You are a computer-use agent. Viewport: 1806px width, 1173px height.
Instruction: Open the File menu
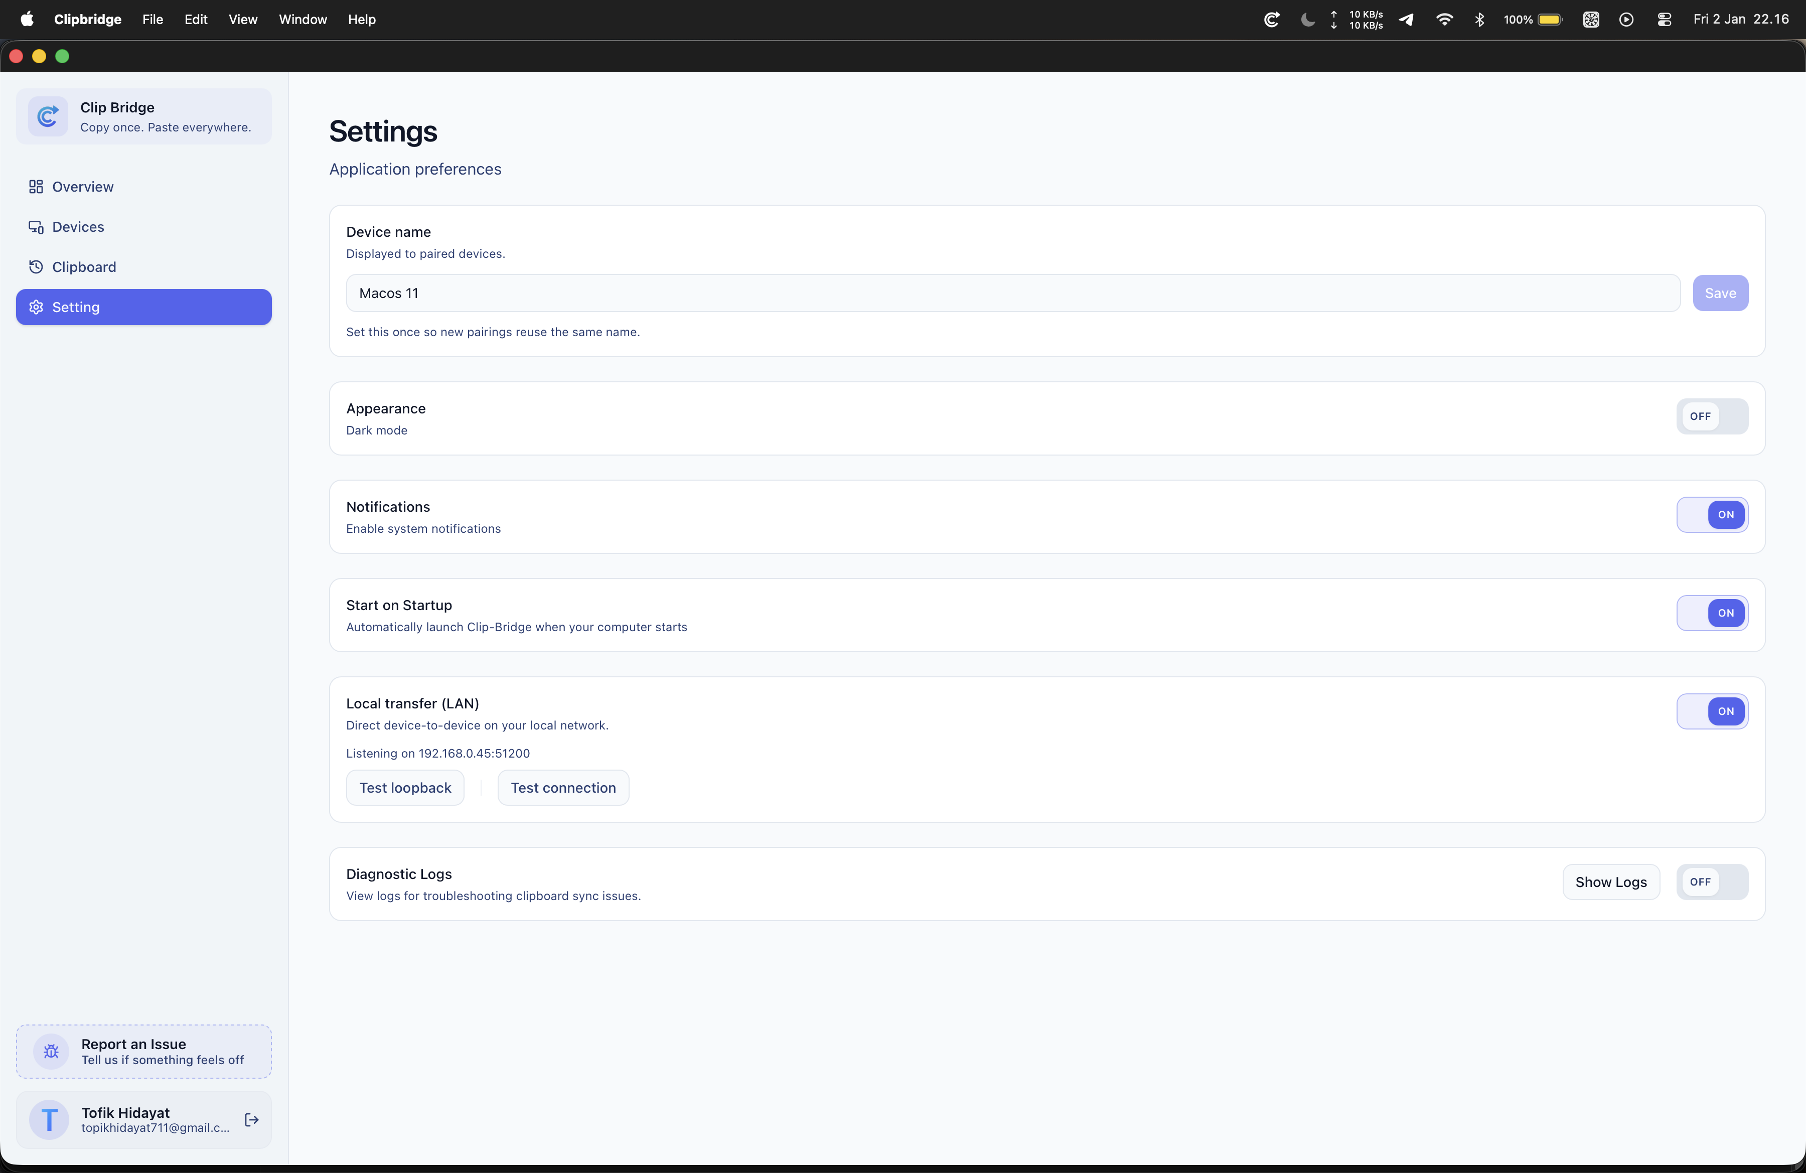pos(153,19)
